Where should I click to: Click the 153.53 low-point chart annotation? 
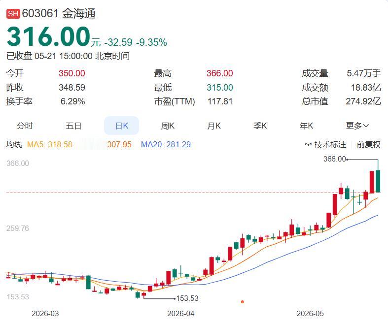pos(187,298)
